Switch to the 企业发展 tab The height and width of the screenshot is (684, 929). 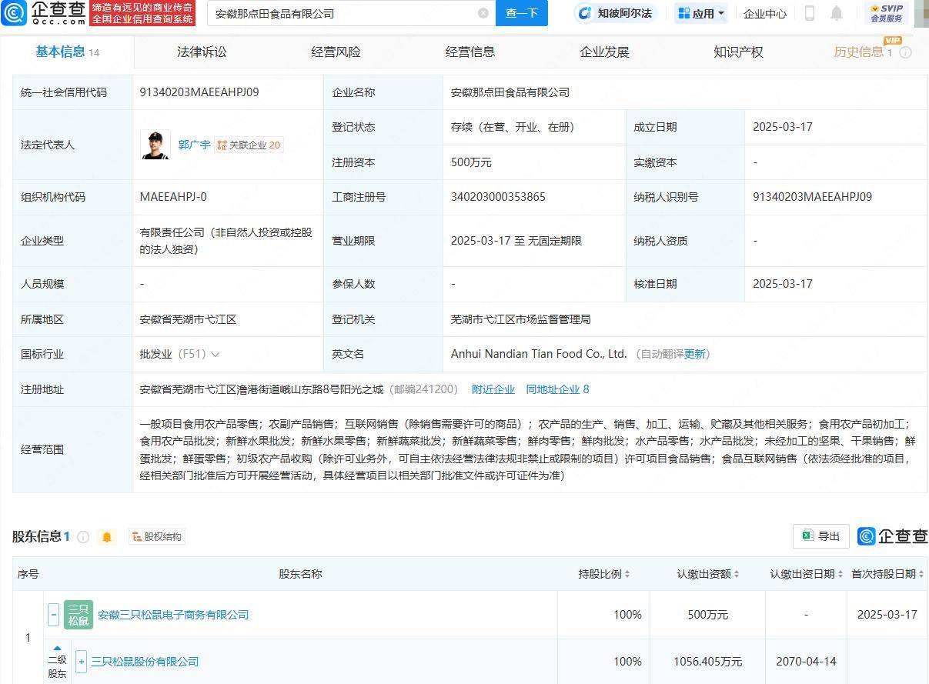604,52
